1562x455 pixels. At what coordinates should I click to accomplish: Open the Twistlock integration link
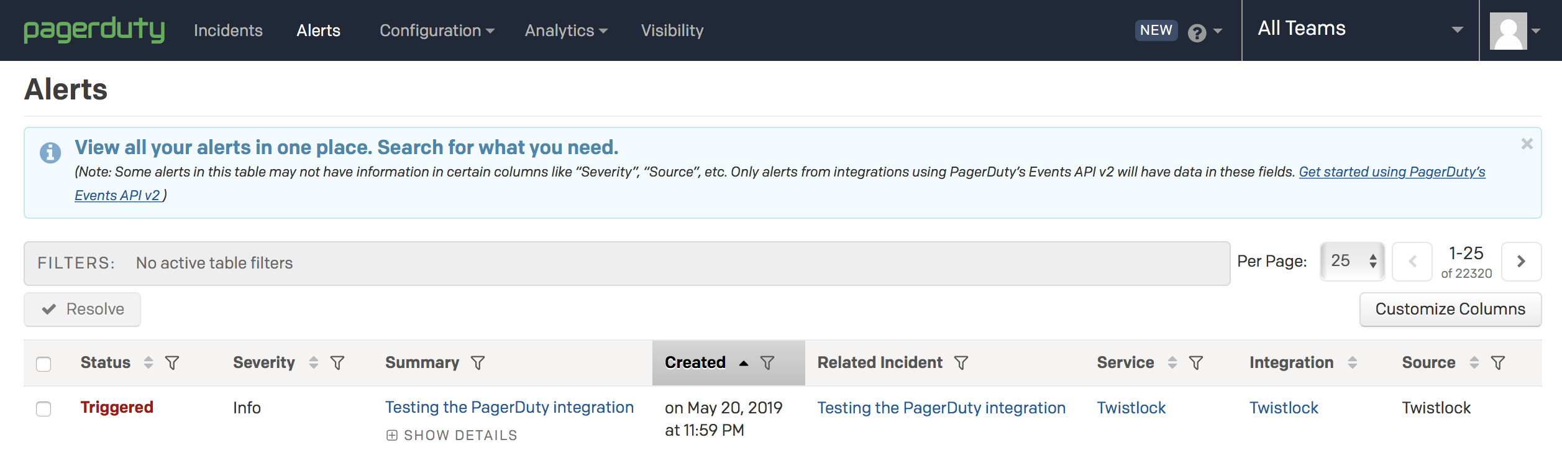pyautogui.click(x=1284, y=408)
